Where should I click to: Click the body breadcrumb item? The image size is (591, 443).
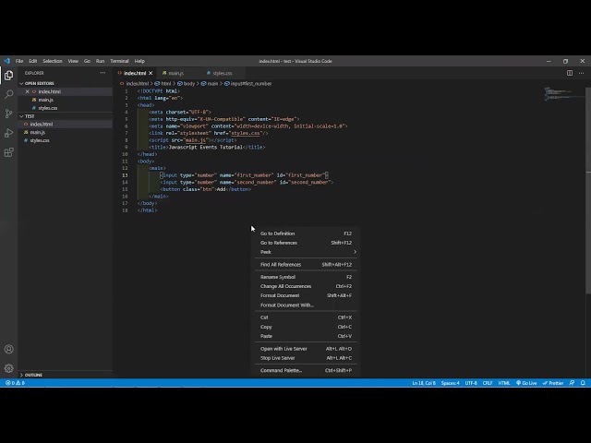coord(187,84)
